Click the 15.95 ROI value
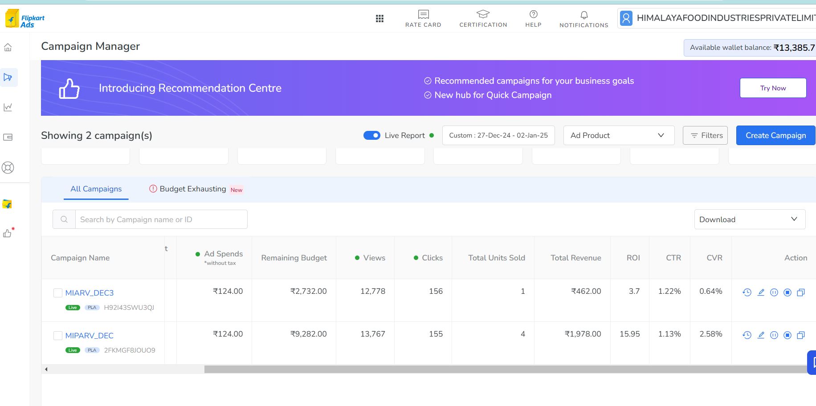Viewport: 816px width, 406px height. click(x=630, y=334)
